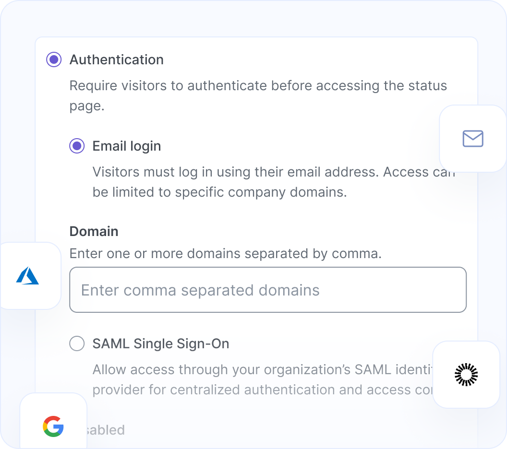The height and width of the screenshot is (449, 507).
Task: Click the Email login label text
Action: pos(126,146)
